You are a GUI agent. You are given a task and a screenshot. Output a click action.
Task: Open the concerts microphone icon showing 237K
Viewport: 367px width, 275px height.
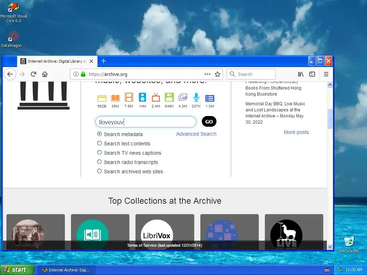coord(196,97)
